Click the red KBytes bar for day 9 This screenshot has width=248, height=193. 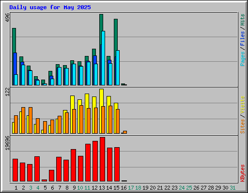[73, 165]
